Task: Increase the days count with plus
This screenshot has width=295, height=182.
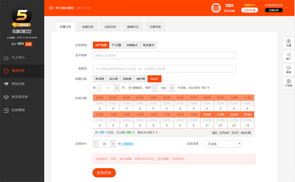Action: click(x=117, y=88)
